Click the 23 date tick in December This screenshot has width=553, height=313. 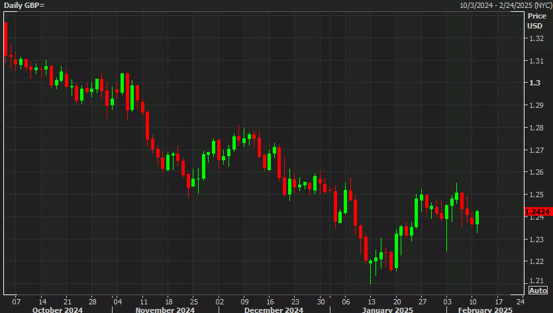(295, 302)
